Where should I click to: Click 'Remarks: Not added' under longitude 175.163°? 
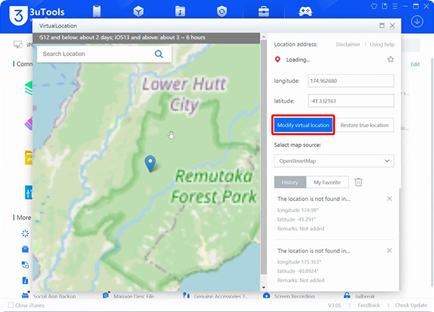300,280
